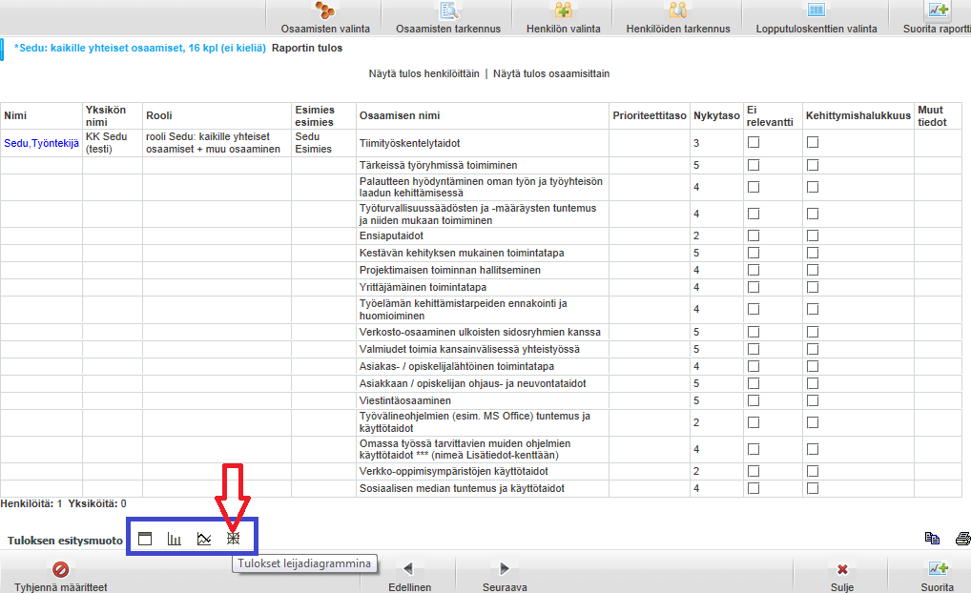Check Kehittymishalukkuus for Ensiaputaidot
Viewport: 971px width, 593px height.
[813, 235]
